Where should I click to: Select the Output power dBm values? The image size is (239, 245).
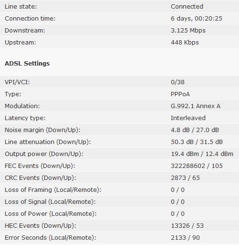tap(202, 154)
